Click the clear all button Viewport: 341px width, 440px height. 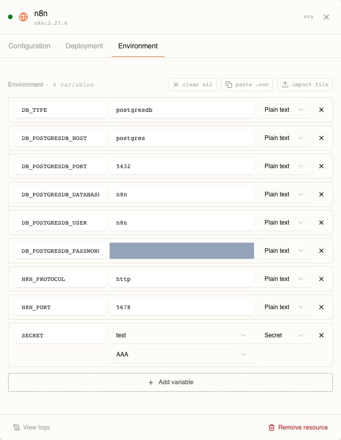[192, 85]
